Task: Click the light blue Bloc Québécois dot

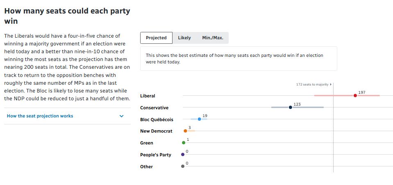Action: click(x=199, y=119)
